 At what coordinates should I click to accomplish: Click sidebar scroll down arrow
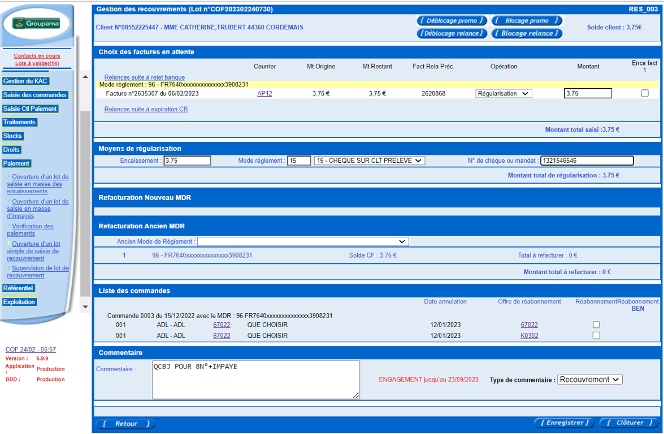pyautogui.click(x=85, y=307)
